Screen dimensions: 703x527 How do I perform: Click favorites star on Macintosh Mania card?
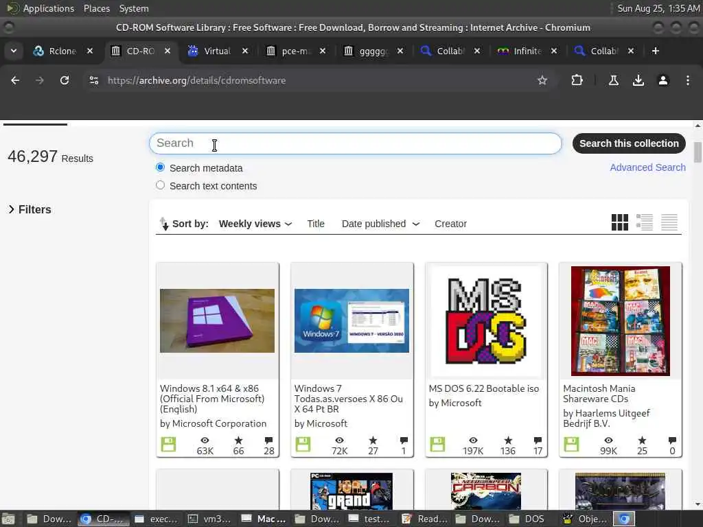642,441
